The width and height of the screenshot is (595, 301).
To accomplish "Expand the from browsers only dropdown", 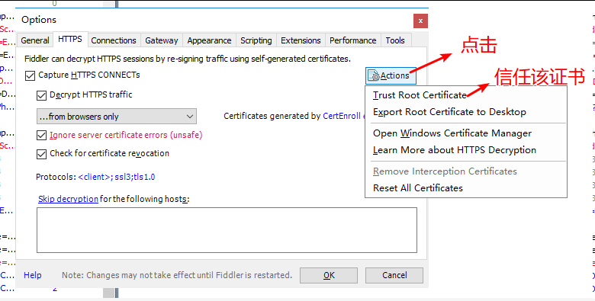I will 117,117.
